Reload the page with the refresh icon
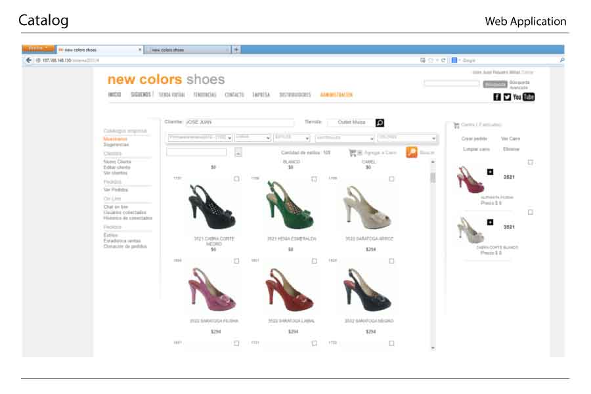 (x=443, y=60)
